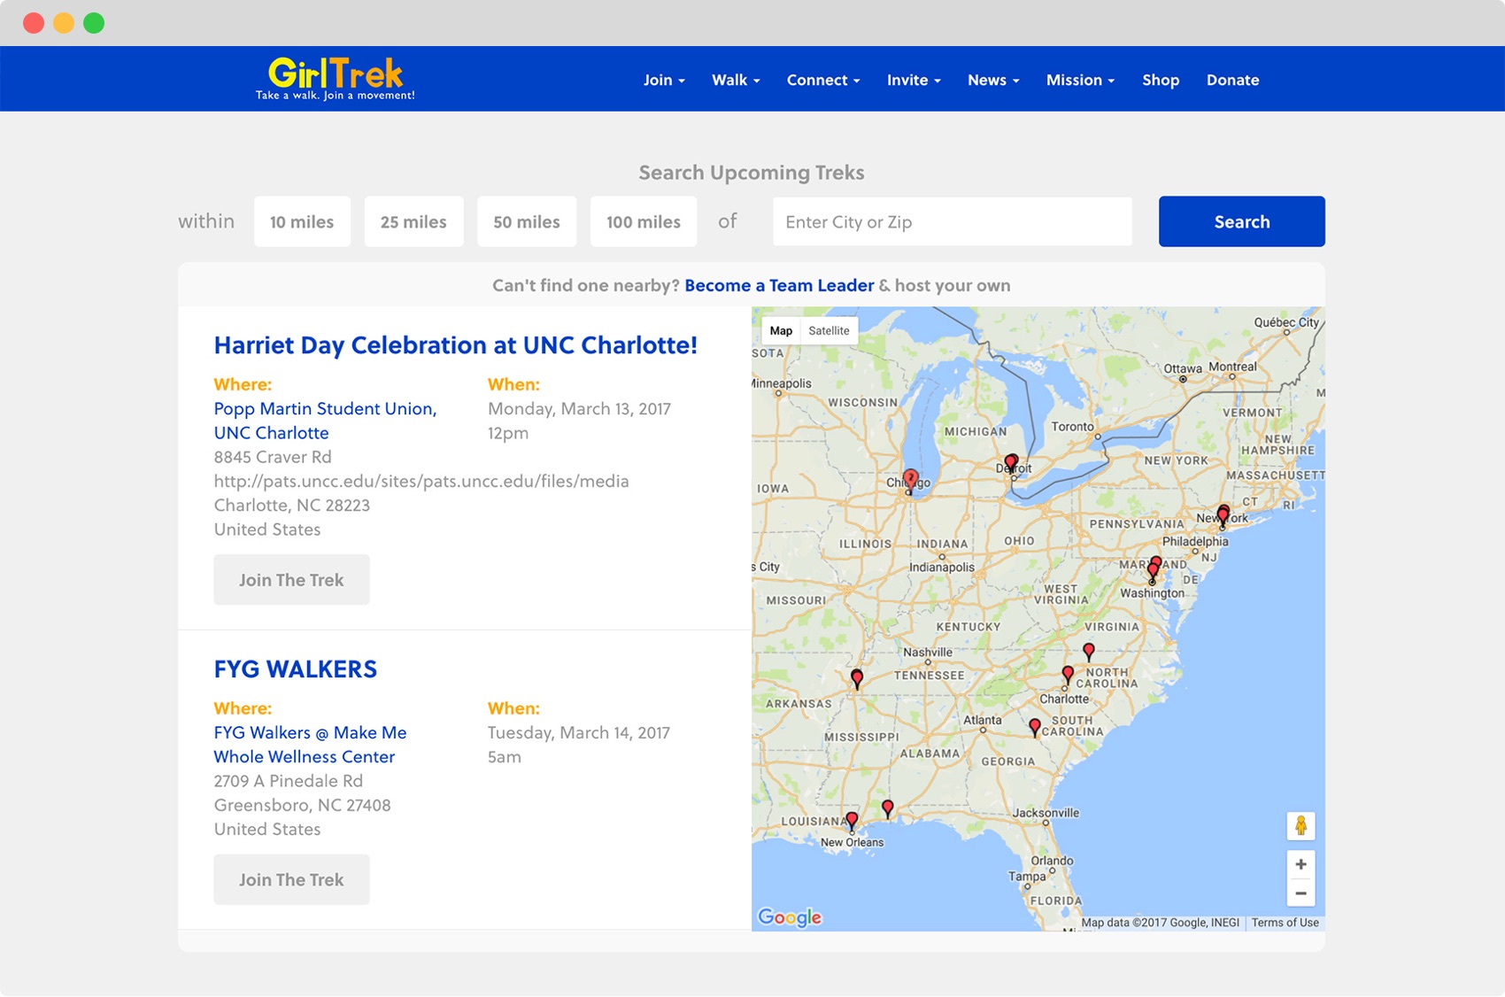1505x997 pixels.
Task: Click the GirlTrek logo
Action: pyautogui.click(x=335, y=79)
